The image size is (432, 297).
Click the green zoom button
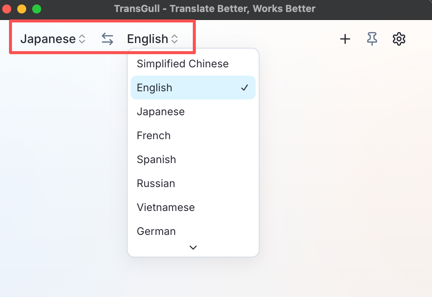coord(36,8)
